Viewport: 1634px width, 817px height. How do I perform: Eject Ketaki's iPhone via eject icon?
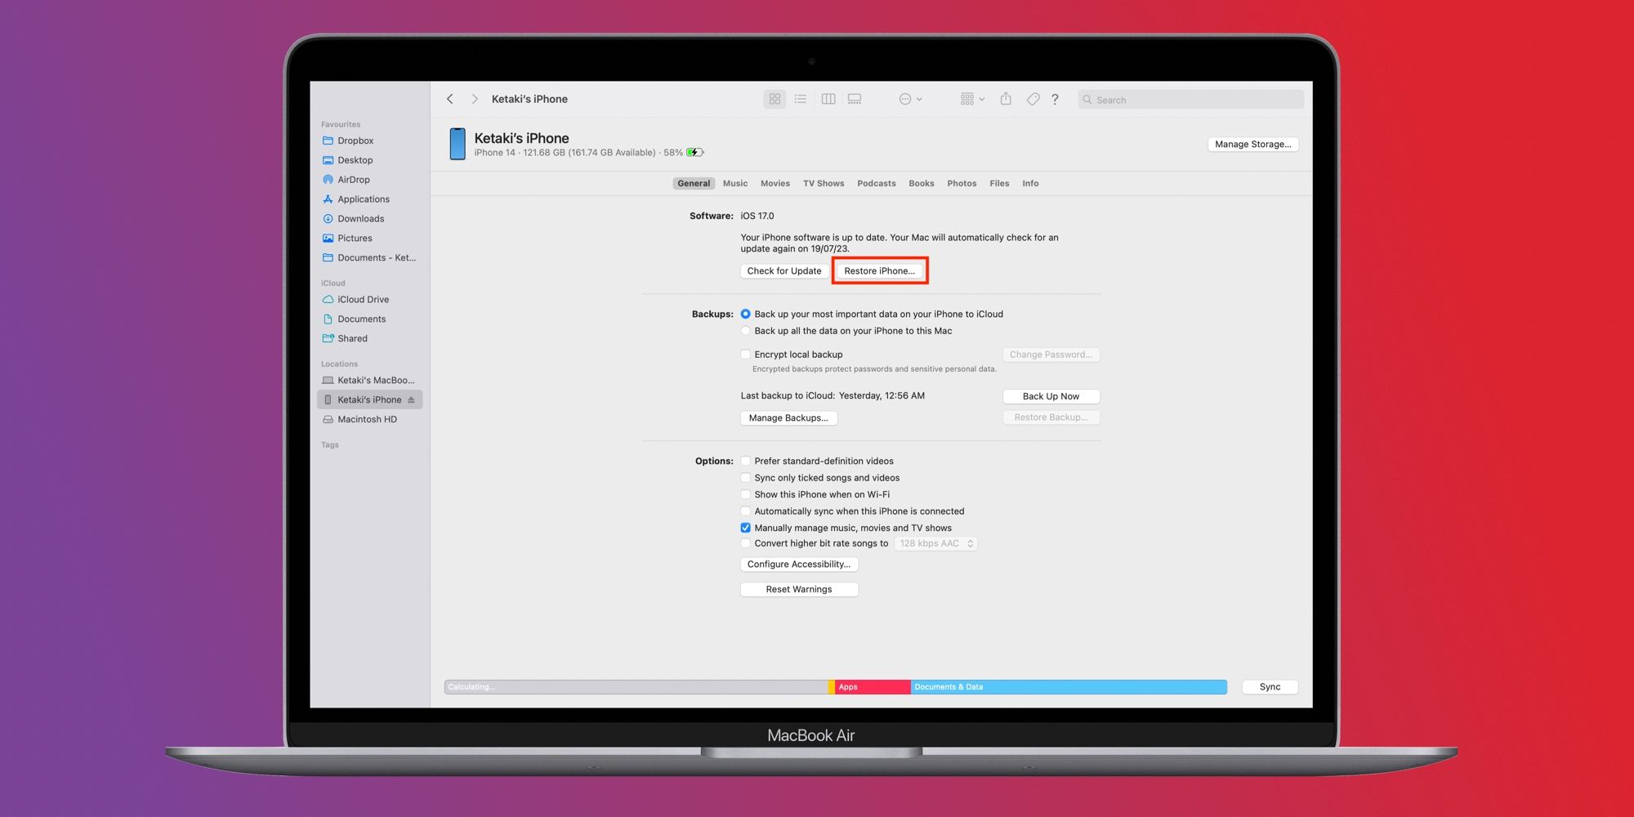pyautogui.click(x=411, y=400)
